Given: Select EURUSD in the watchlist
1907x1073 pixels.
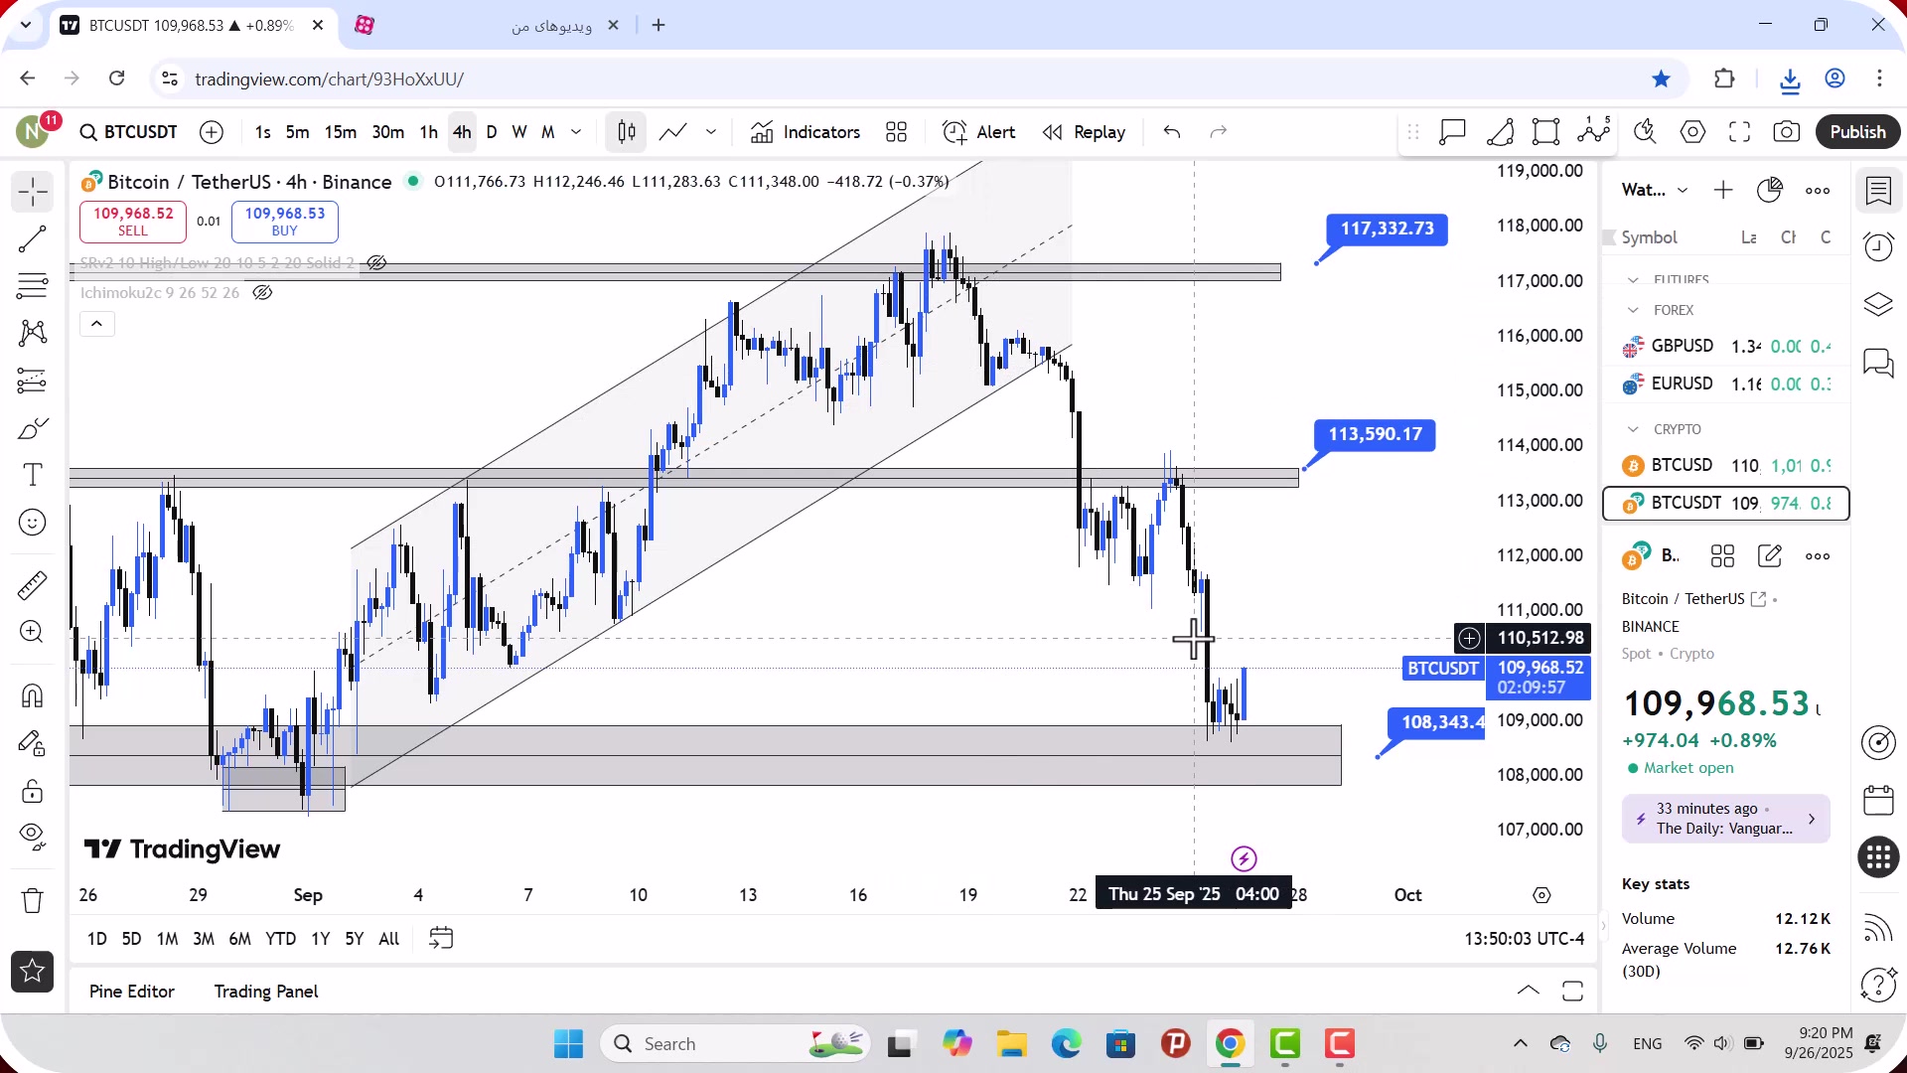Looking at the screenshot, I should pyautogui.click(x=1726, y=383).
